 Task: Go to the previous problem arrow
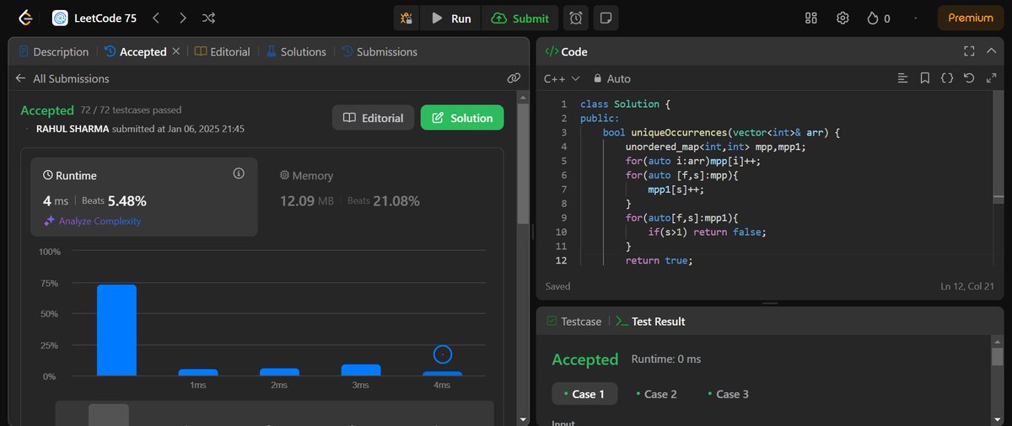155,18
